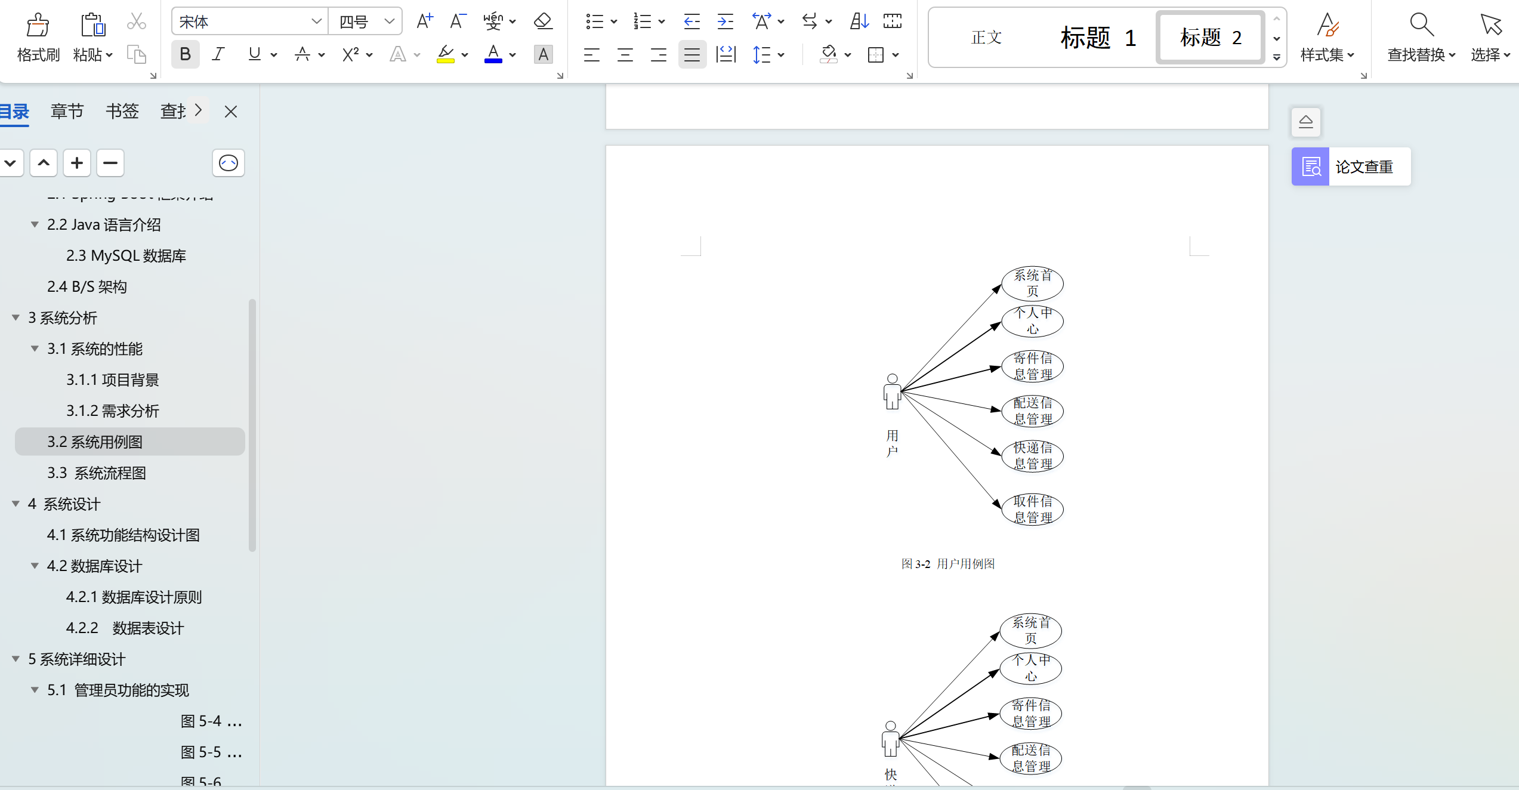Image resolution: width=1519 pixels, height=790 pixels.
Task: Click the Chinese typesetting A icon
Action: (761, 21)
